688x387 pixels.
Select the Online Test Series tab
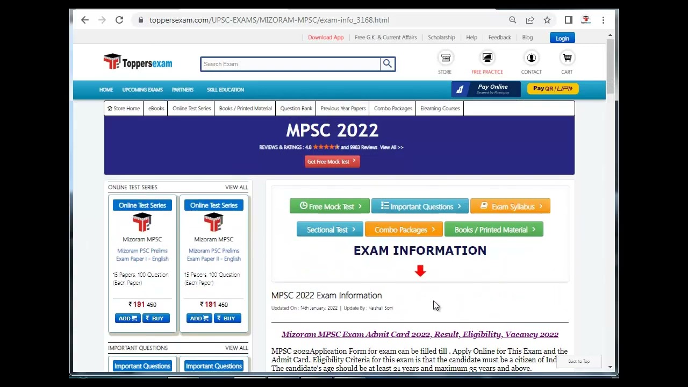(x=191, y=109)
